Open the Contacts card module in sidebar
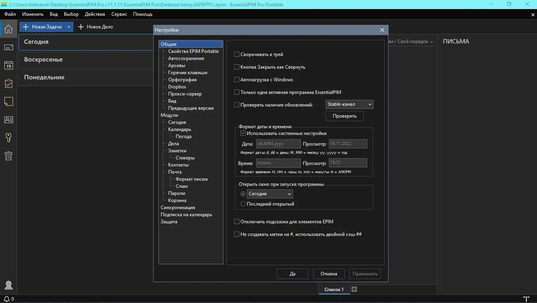 pos(8,120)
